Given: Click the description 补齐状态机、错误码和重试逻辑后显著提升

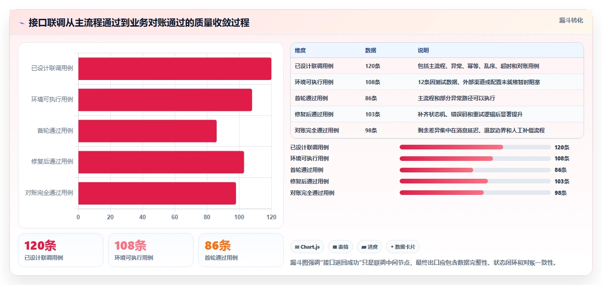Looking at the screenshot, I should click(470, 114).
